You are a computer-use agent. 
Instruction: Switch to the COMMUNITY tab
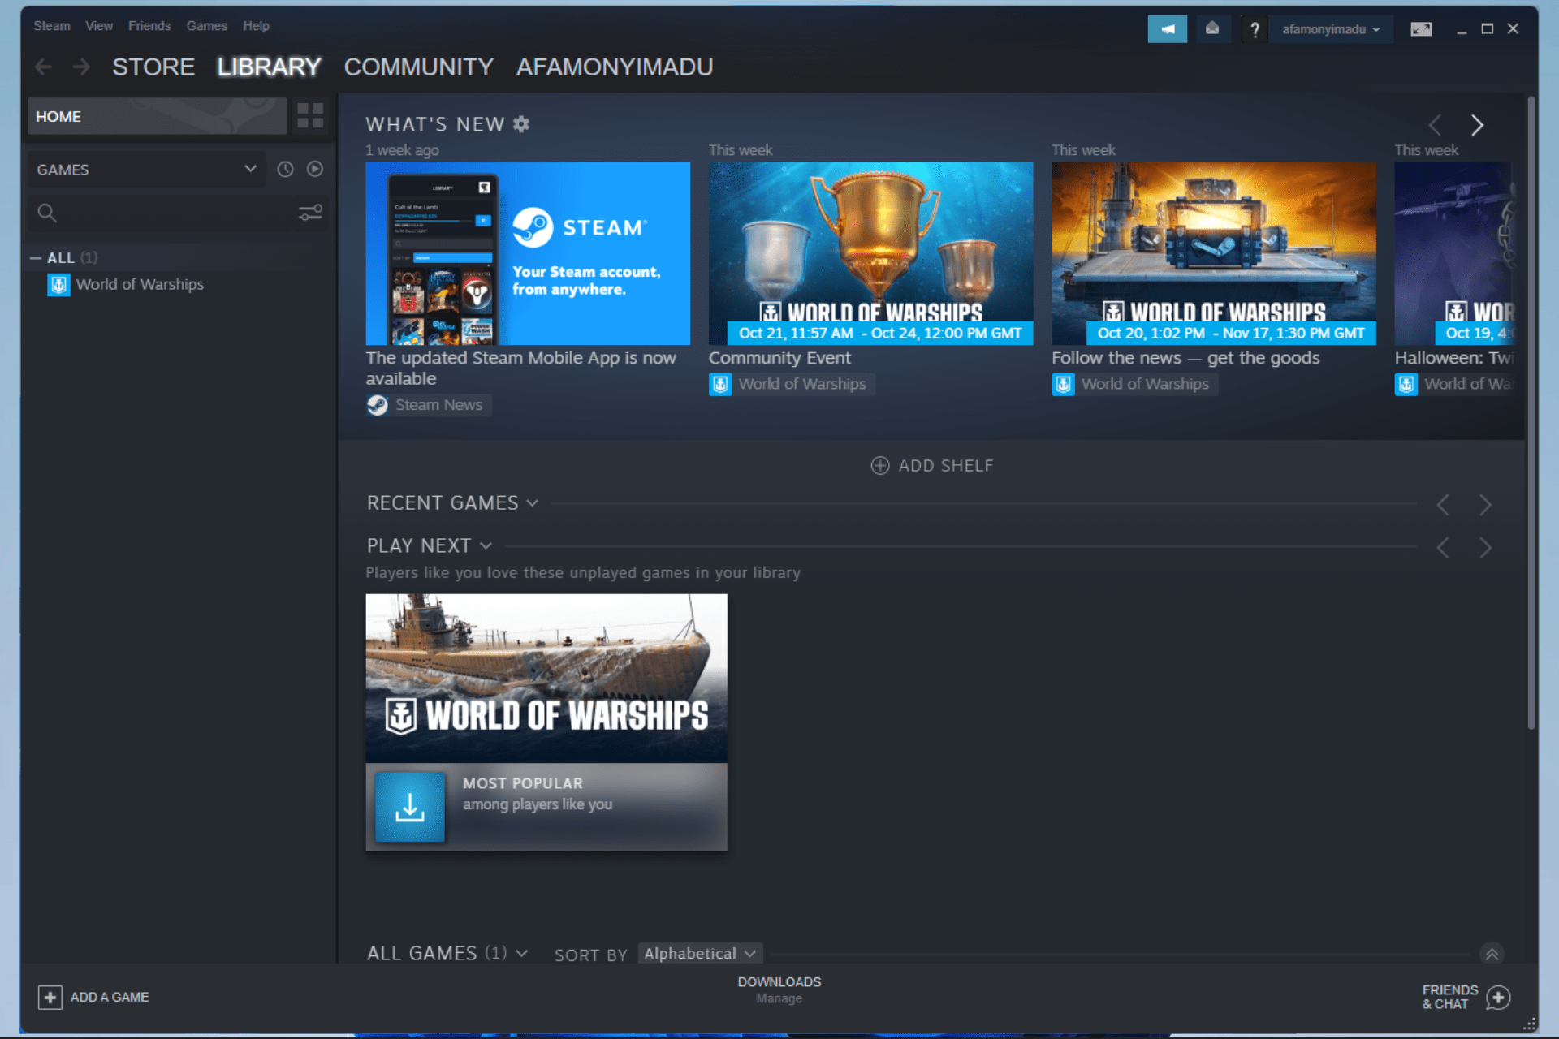tap(419, 67)
